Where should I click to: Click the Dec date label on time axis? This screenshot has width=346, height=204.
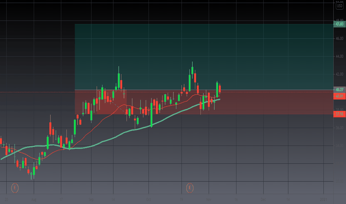click(263, 200)
